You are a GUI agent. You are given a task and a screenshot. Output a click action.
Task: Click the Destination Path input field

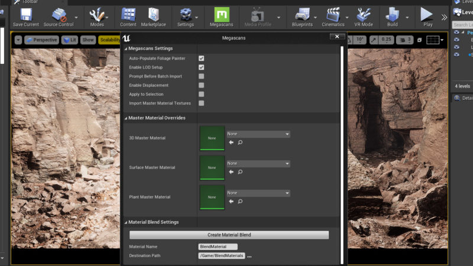coord(221,256)
